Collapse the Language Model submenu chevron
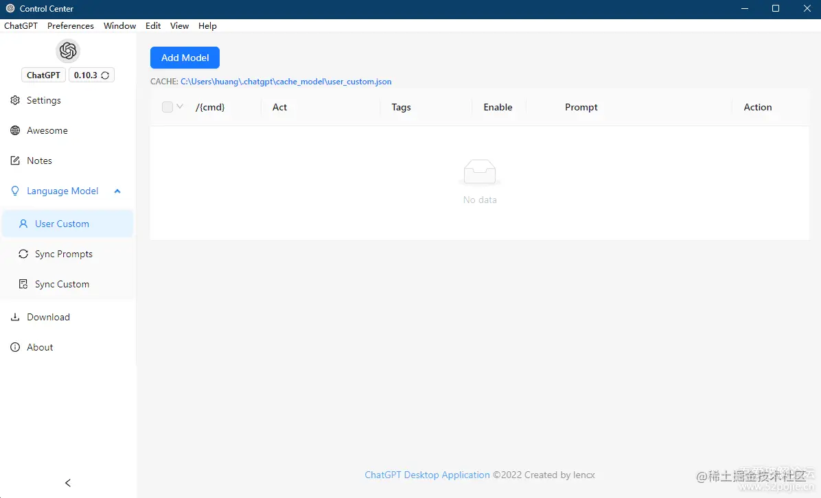 click(x=117, y=191)
